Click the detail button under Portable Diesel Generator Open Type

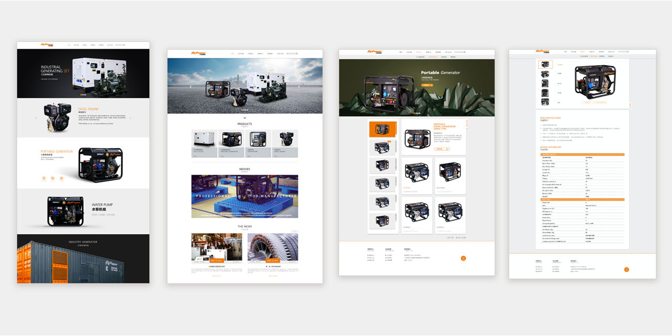tap(441, 149)
